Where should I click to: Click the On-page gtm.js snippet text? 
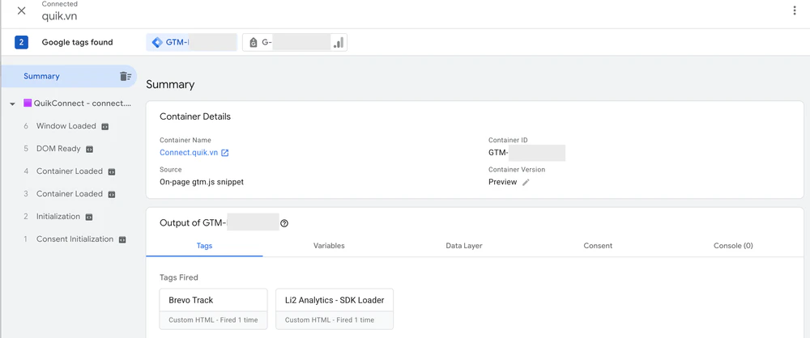(202, 182)
